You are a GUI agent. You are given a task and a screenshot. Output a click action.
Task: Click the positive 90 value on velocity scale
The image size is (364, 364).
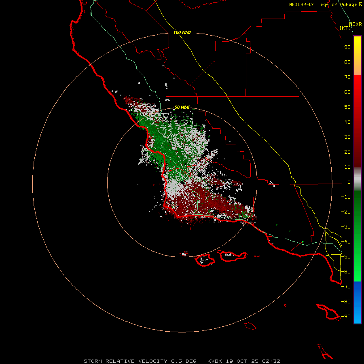point(347,47)
